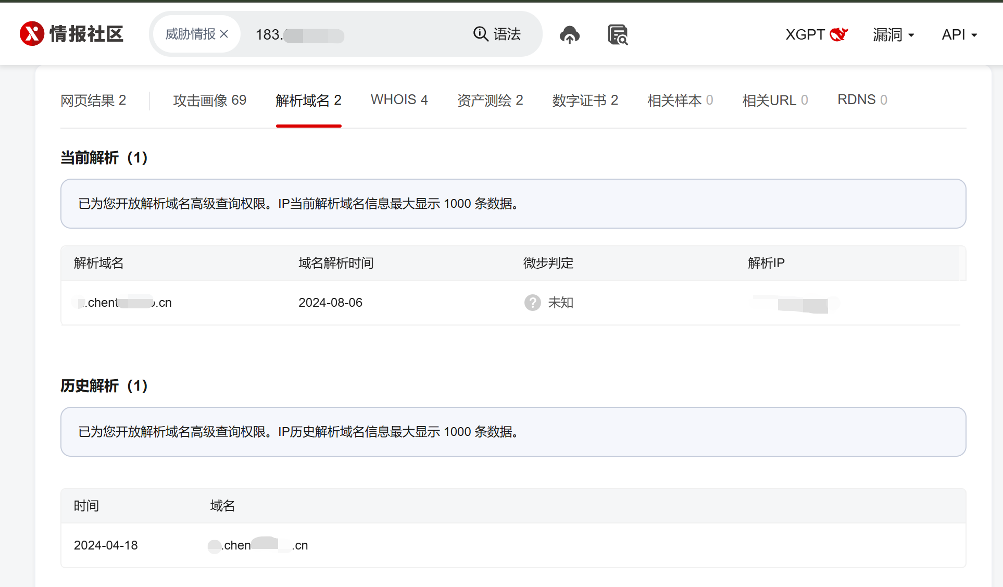1003x587 pixels.
Task: Click the 域名解析时间 column header
Action: coord(336,263)
